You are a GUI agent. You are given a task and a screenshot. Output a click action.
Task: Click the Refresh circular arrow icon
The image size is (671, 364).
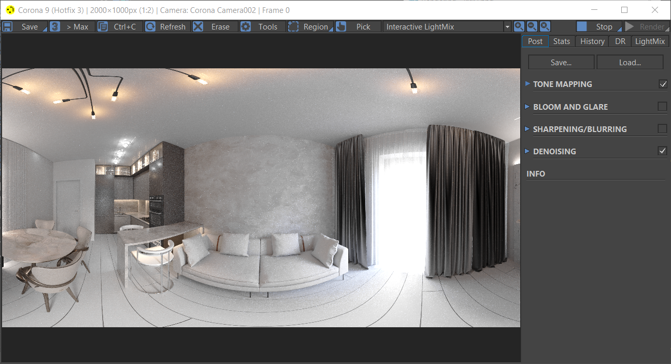click(x=150, y=27)
